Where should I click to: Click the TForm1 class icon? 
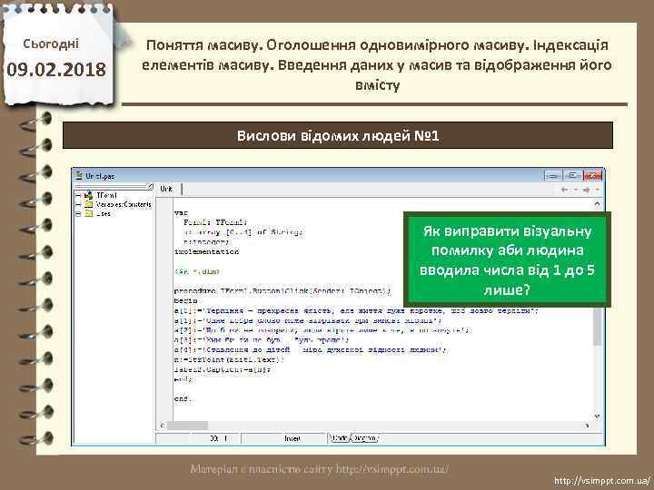point(88,195)
